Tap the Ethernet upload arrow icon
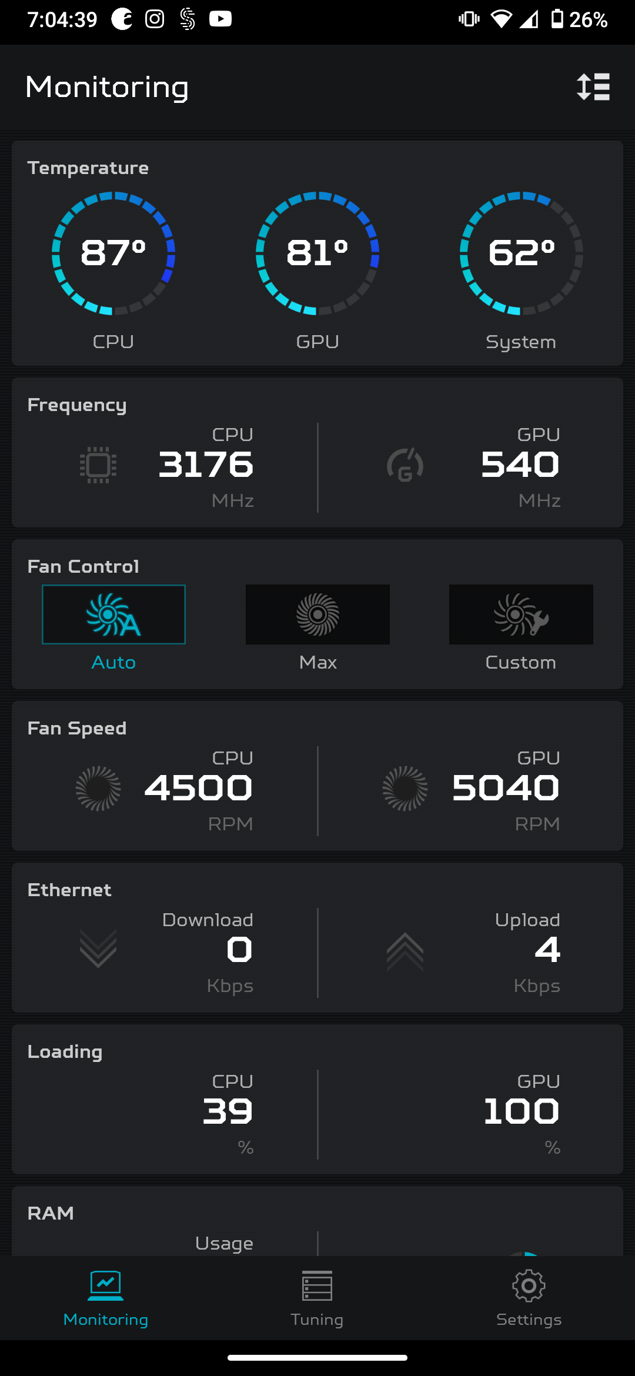 tap(405, 951)
